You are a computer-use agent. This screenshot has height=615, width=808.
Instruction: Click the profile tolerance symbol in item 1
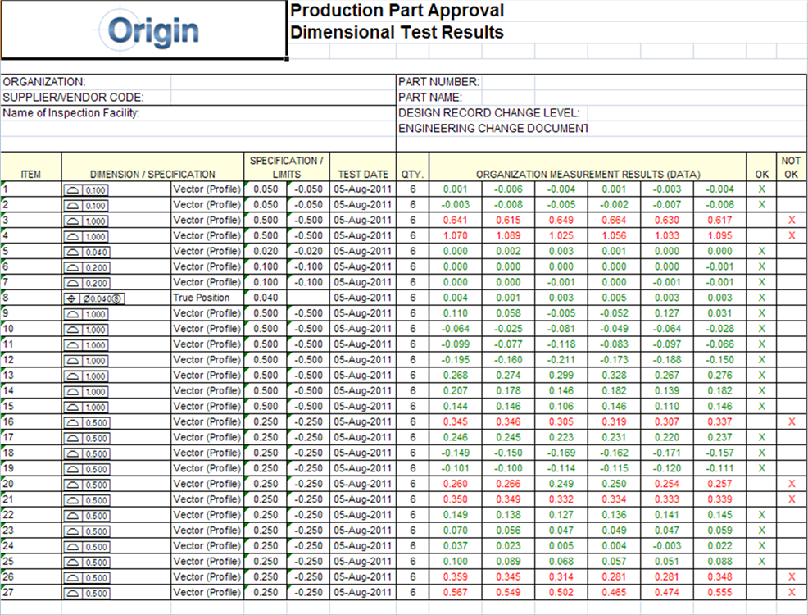86,189
